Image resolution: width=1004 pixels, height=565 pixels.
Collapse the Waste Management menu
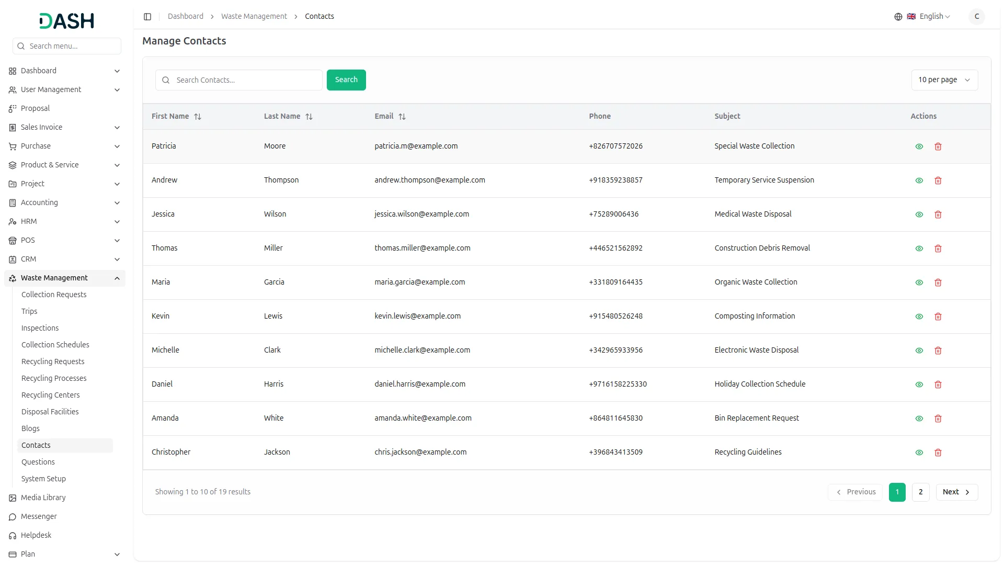[117, 278]
